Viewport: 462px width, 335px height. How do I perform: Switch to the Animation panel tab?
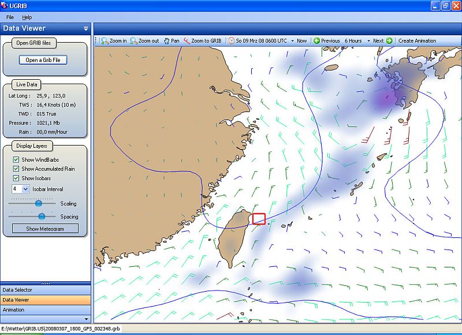(14, 310)
